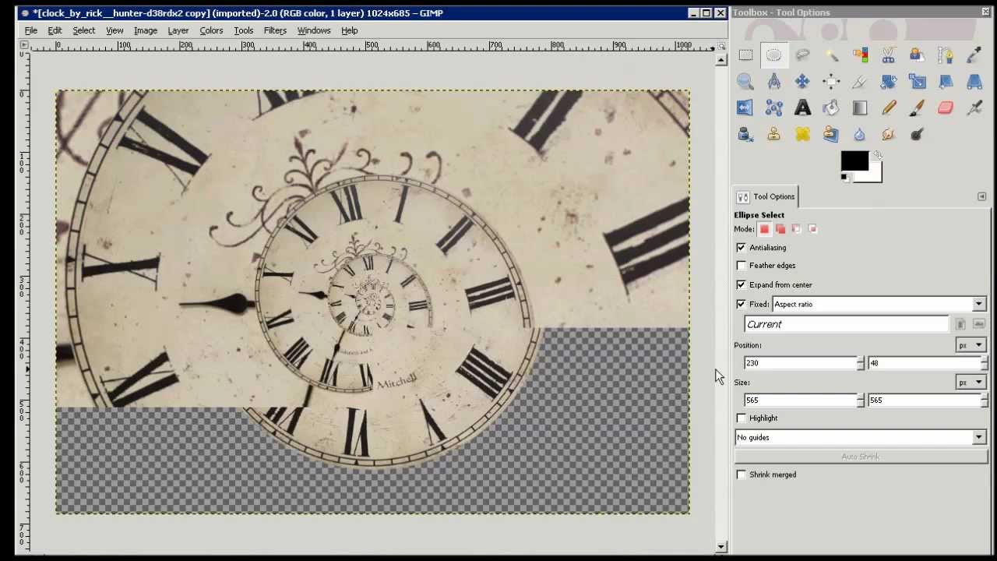
Task: Select the Fuzzy Select magic wand tool
Action: click(831, 55)
